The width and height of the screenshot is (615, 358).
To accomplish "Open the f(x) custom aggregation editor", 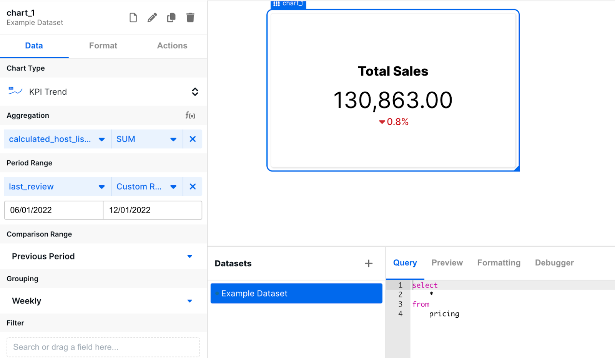I will [189, 115].
